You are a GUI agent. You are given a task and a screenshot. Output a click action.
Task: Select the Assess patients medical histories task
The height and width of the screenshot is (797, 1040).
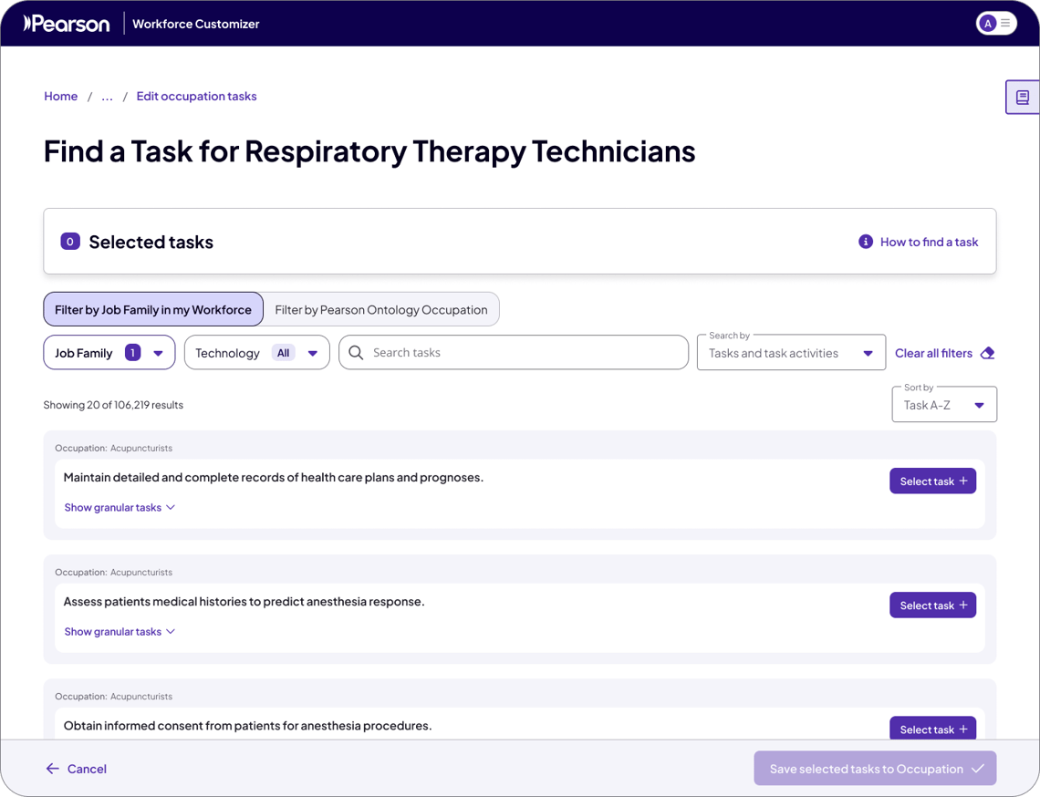tap(932, 605)
